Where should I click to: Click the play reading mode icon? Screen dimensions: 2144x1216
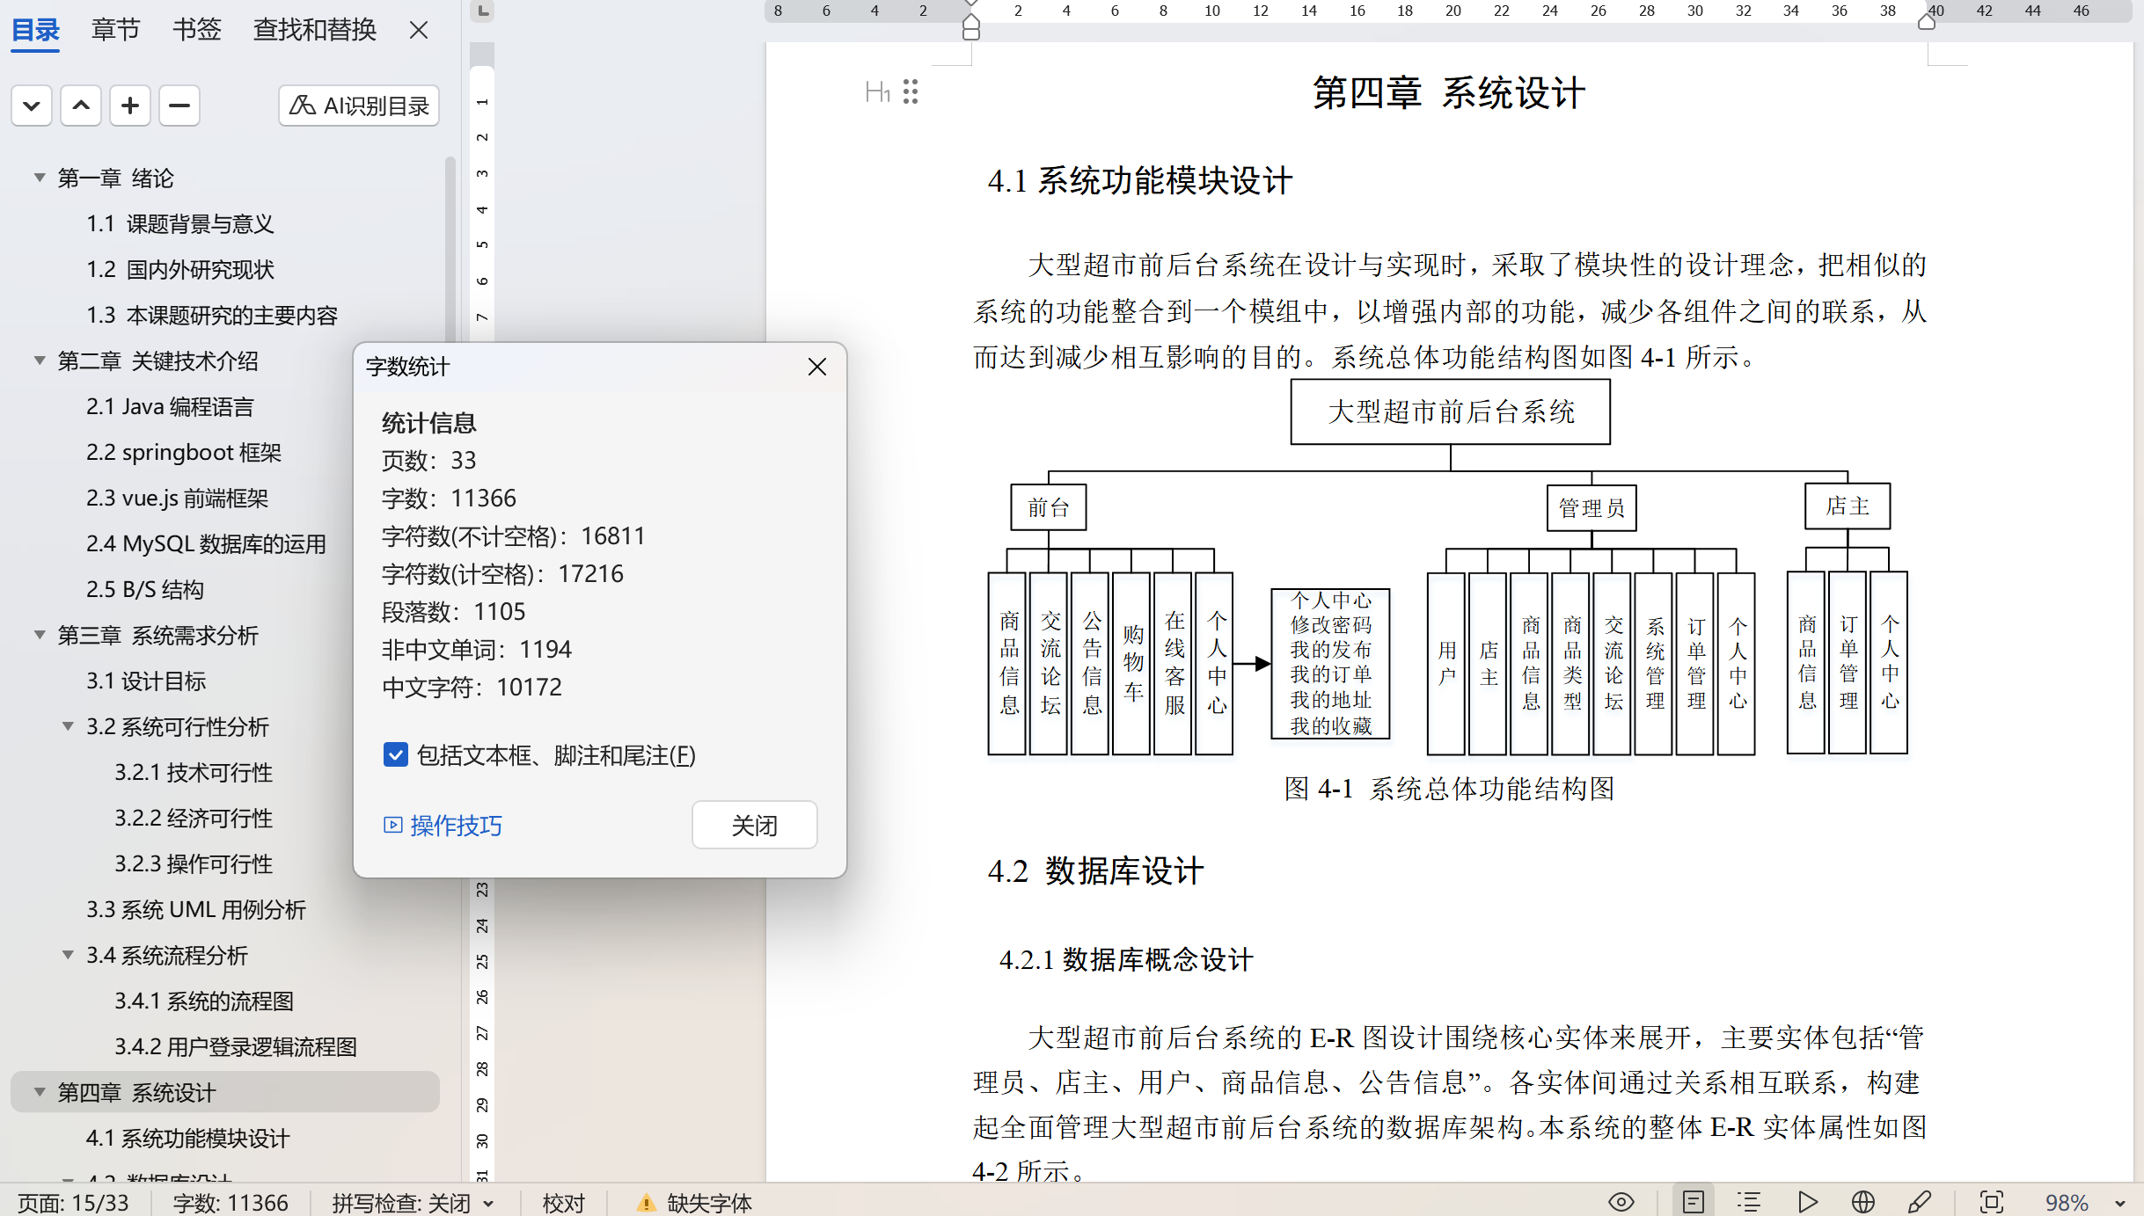pyautogui.click(x=1807, y=1202)
